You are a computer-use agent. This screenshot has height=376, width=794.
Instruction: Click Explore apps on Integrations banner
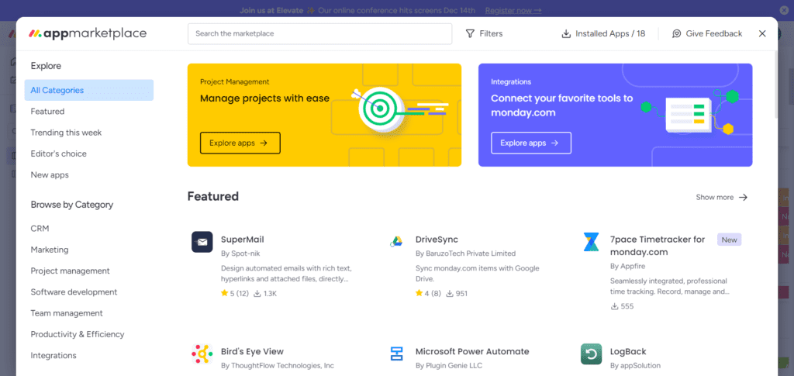point(530,143)
